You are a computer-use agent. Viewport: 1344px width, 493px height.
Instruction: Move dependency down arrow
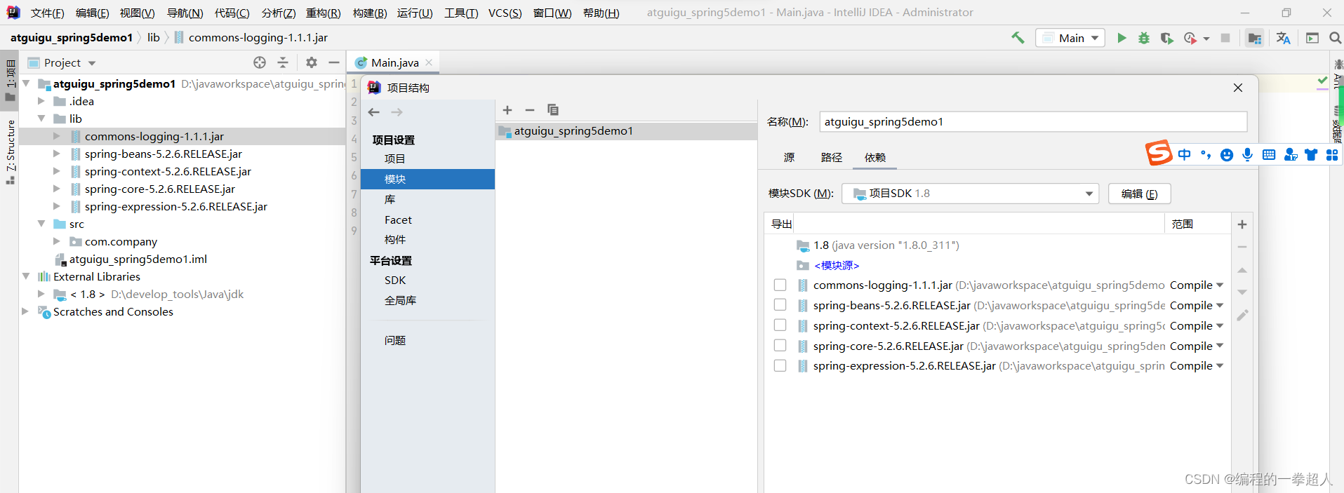pos(1242,292)
